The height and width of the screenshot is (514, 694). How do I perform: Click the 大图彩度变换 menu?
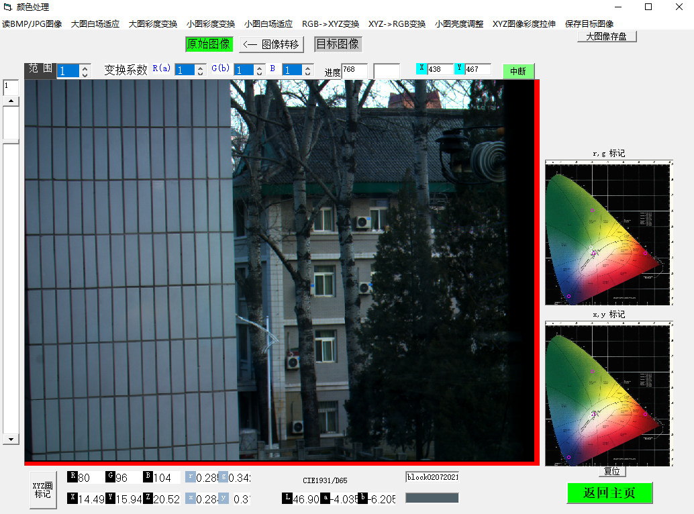[x=153, y=24]
